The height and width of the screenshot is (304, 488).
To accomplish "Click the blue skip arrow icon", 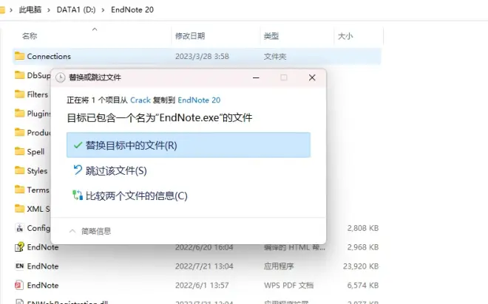I will [78, 170].
